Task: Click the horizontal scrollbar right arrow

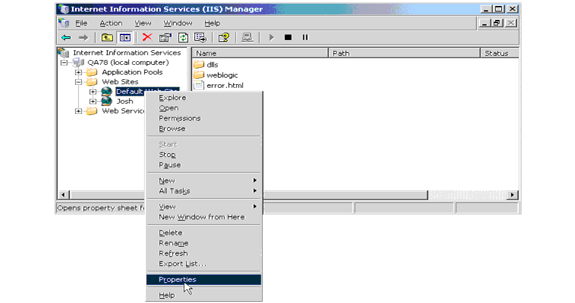Action: coord(512,195)
